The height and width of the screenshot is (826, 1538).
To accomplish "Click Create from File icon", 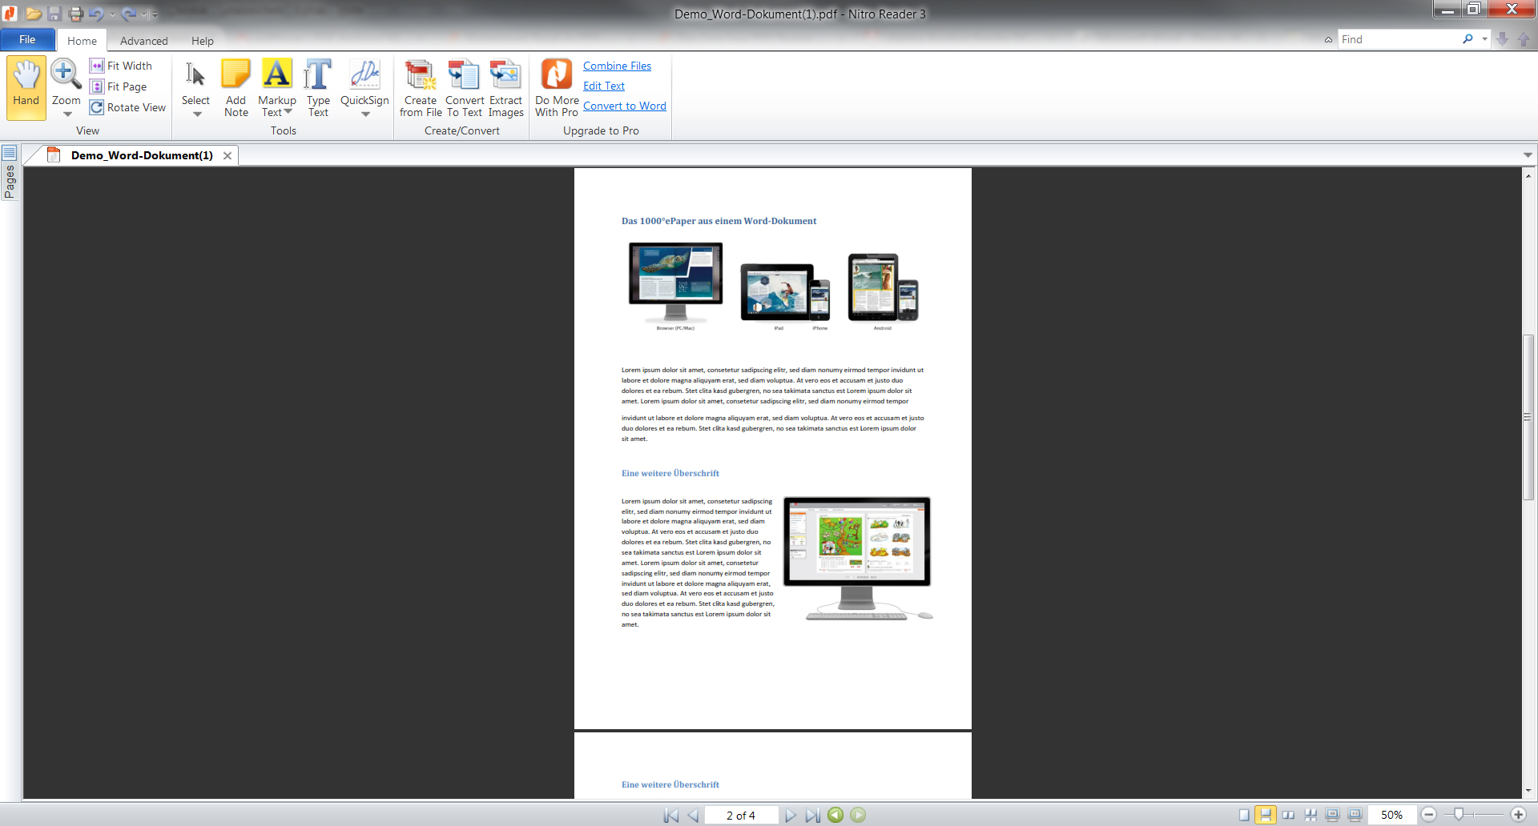I will [x=420, y=75].
